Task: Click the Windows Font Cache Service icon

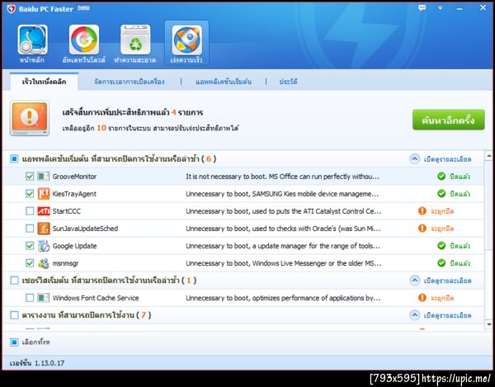Action: tap(44, 298)
